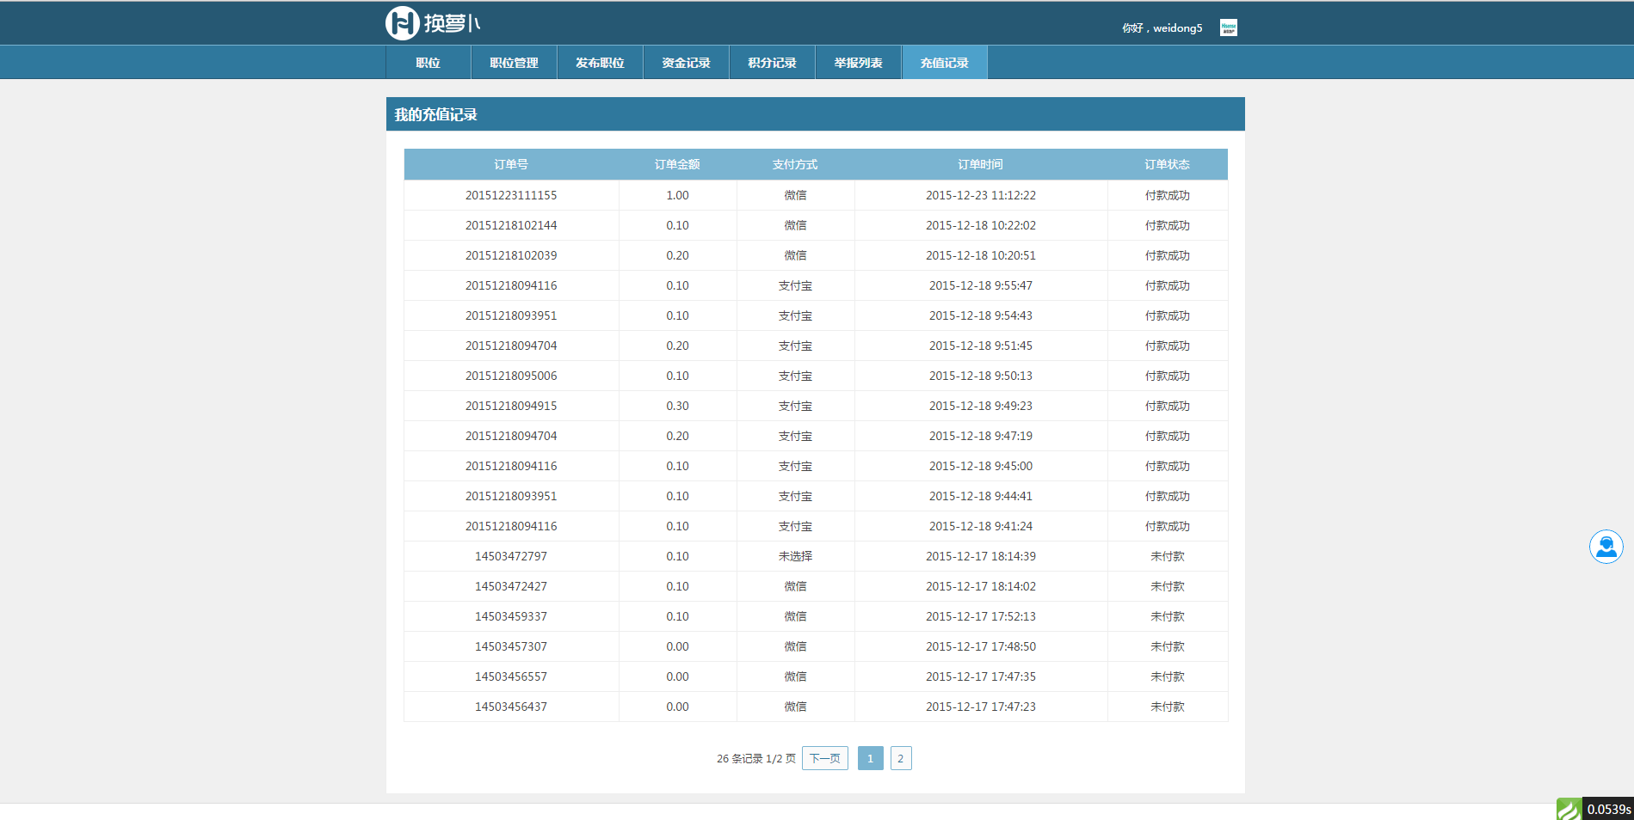Click the 订单号 column header

click(511, 164)
